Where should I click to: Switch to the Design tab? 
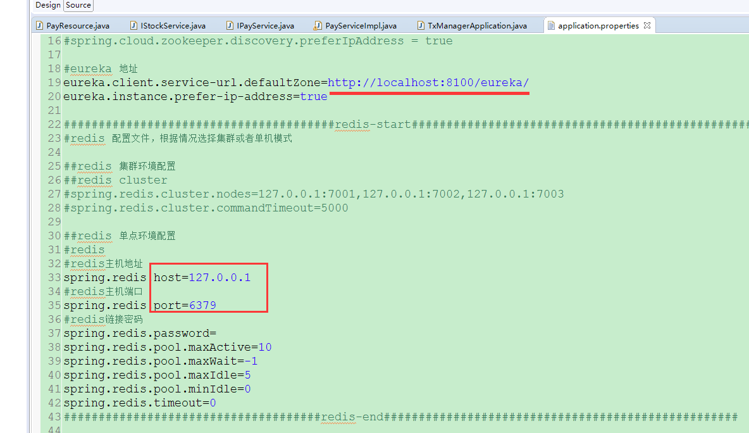pos(48,5)
